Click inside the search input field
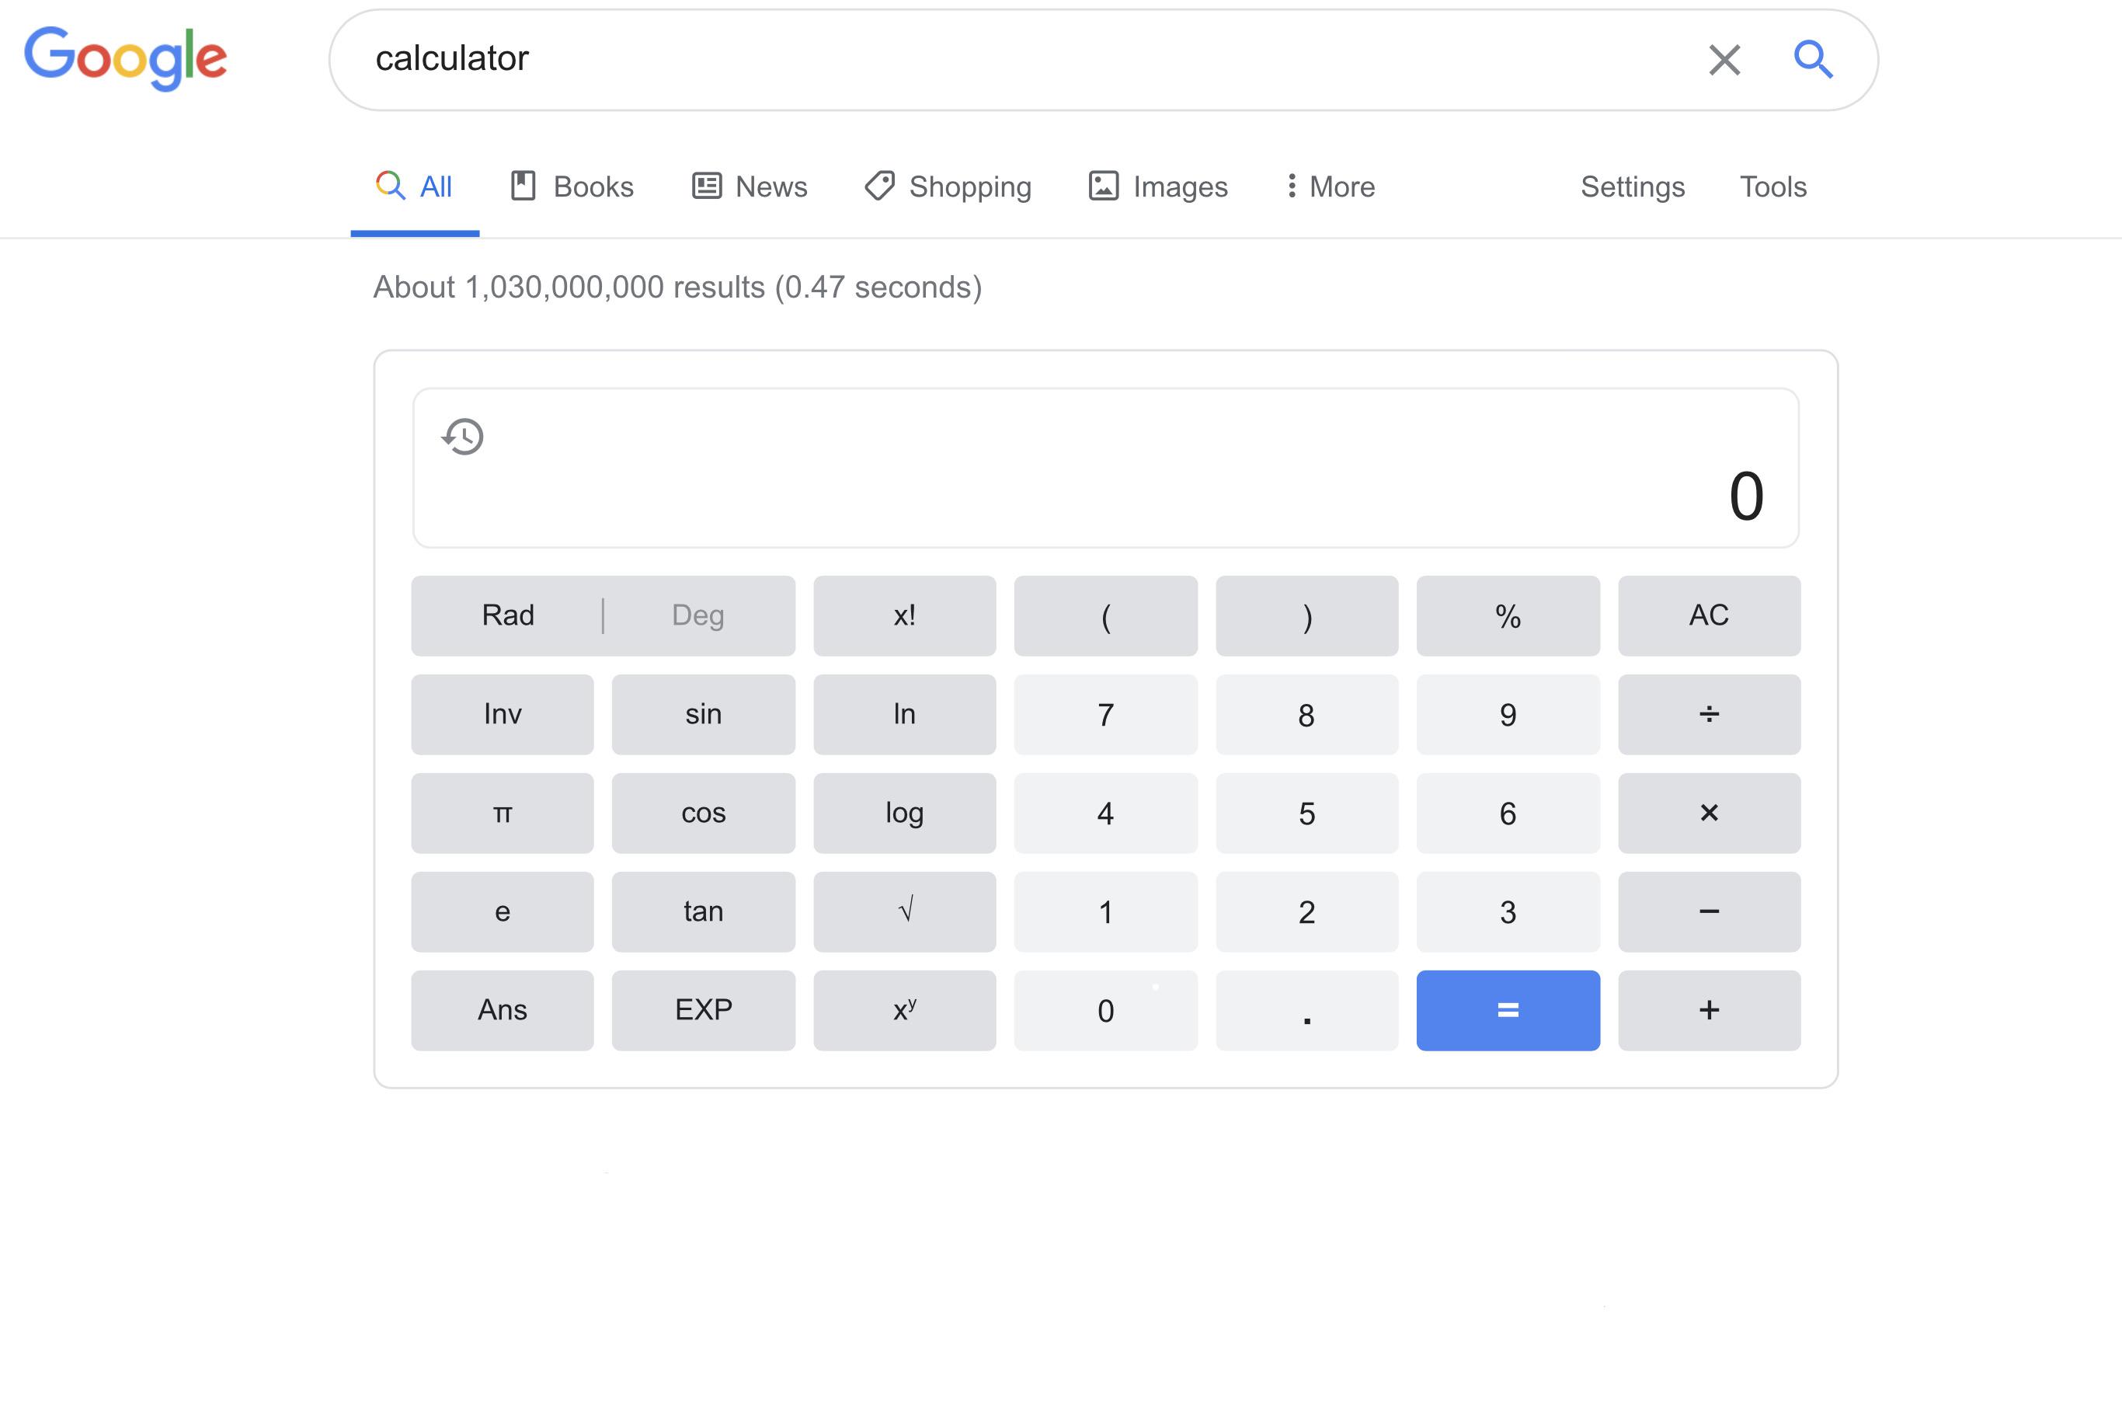 [x=999, y=58]
